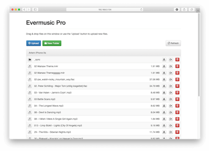Delete the _sync folder
The width and height of the screenshot is (209, 151).
point(177,60)
